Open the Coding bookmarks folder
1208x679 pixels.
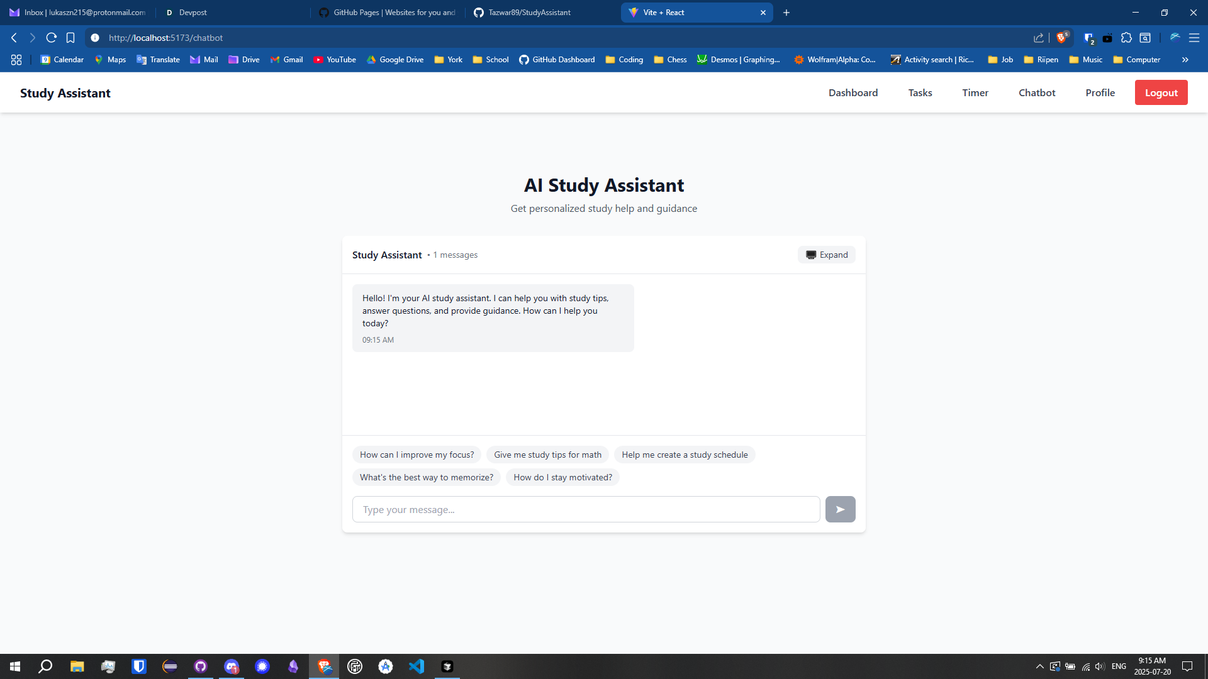(x=624, y=60)
